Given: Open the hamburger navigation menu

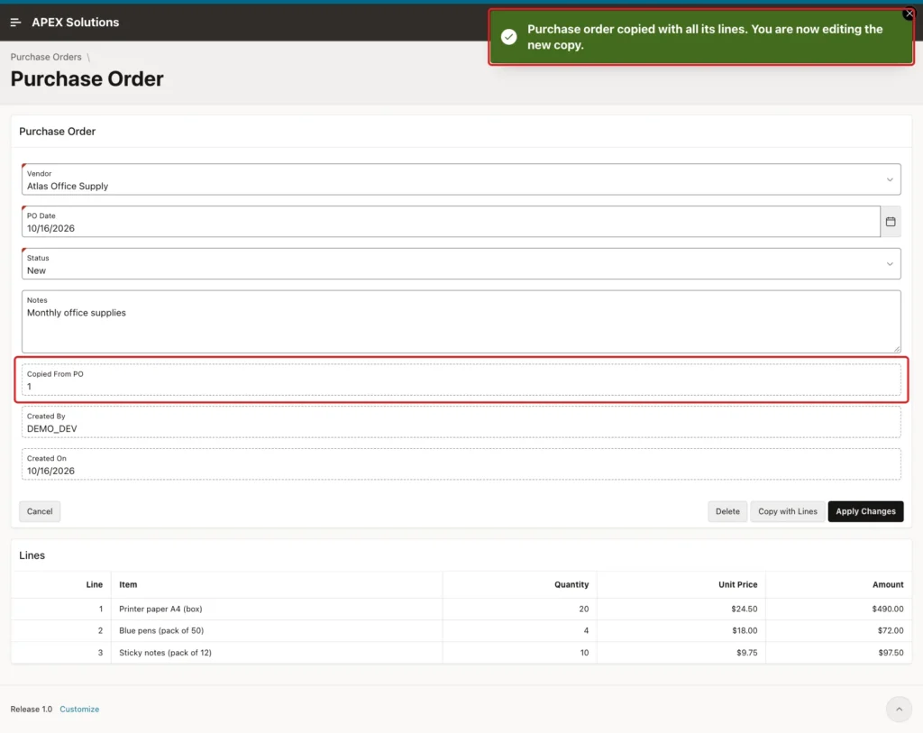Looking at the screenshot, I should [16, 23].
